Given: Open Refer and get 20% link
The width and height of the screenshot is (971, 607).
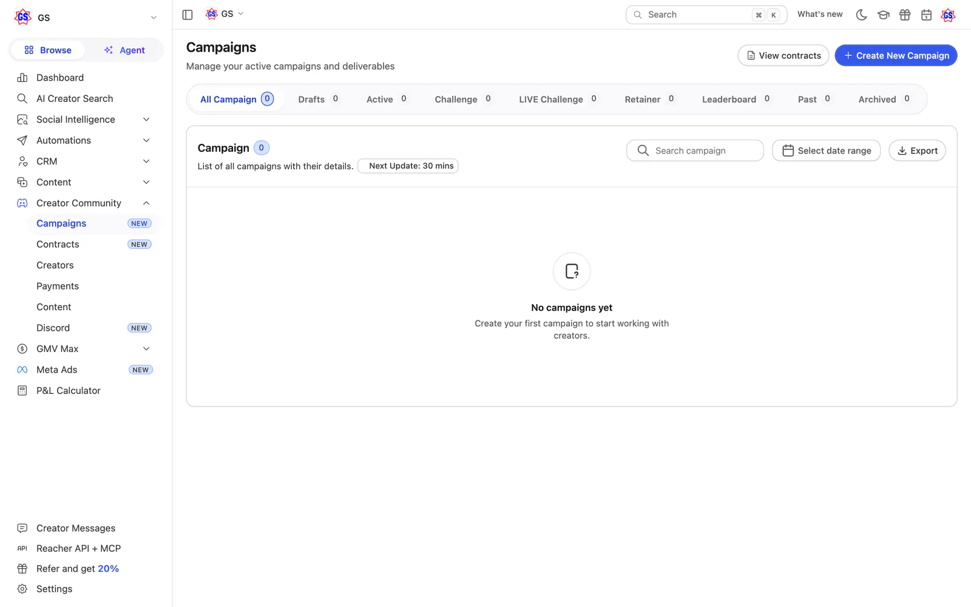Looking at the screenshot, I should click(x=78, y=569).
